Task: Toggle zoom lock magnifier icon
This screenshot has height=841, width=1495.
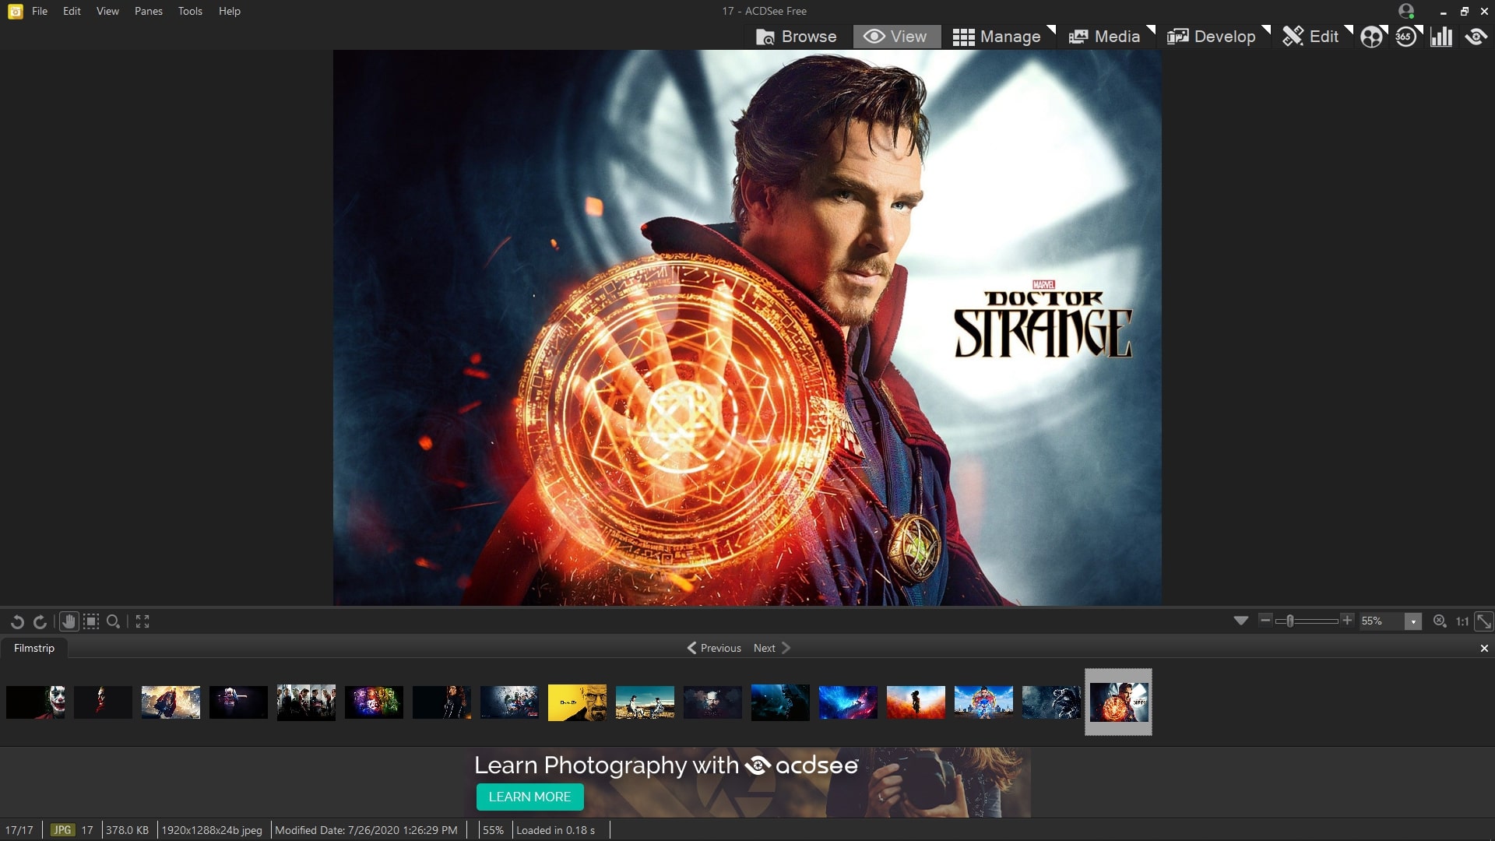Action: pos(1440,621)
